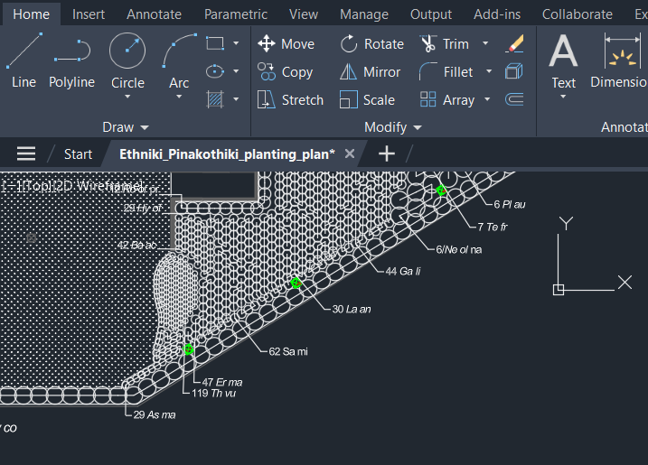
Task: Click the plus new drawing tab button
Action: [387, 153]
